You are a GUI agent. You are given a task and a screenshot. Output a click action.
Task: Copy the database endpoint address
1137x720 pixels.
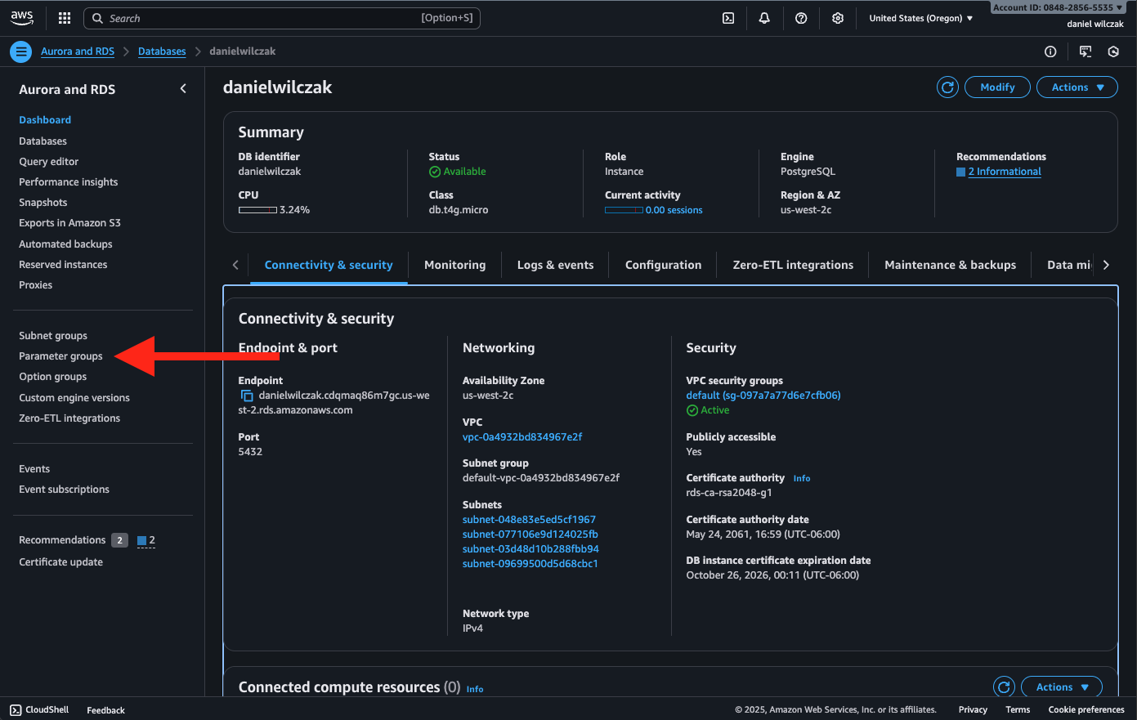click(247, 396)
